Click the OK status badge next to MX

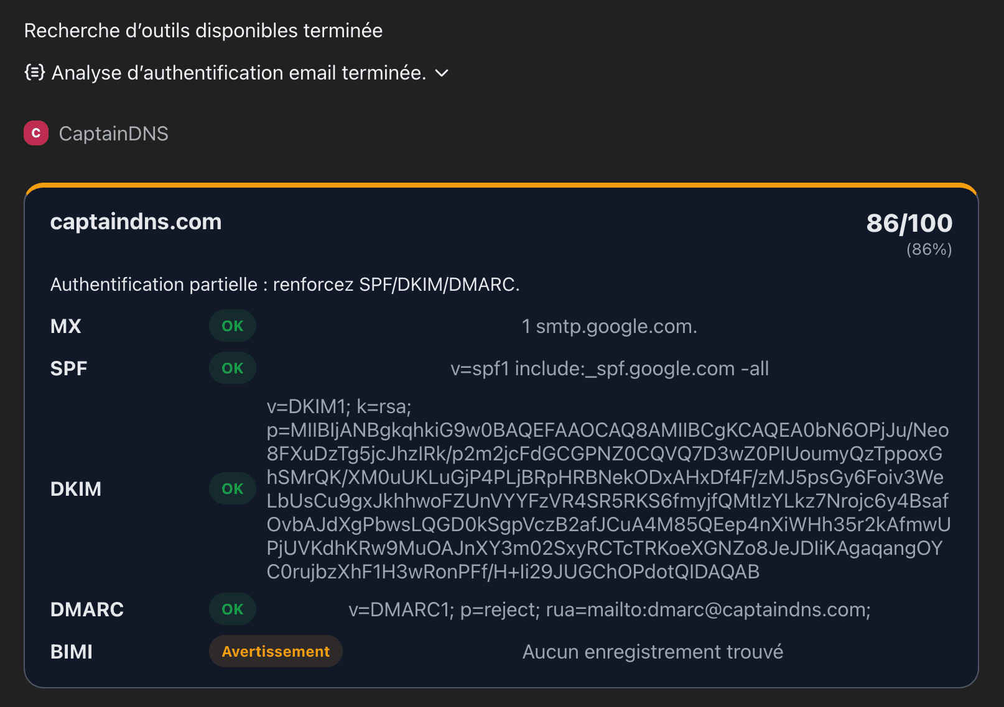pos(232,326)
